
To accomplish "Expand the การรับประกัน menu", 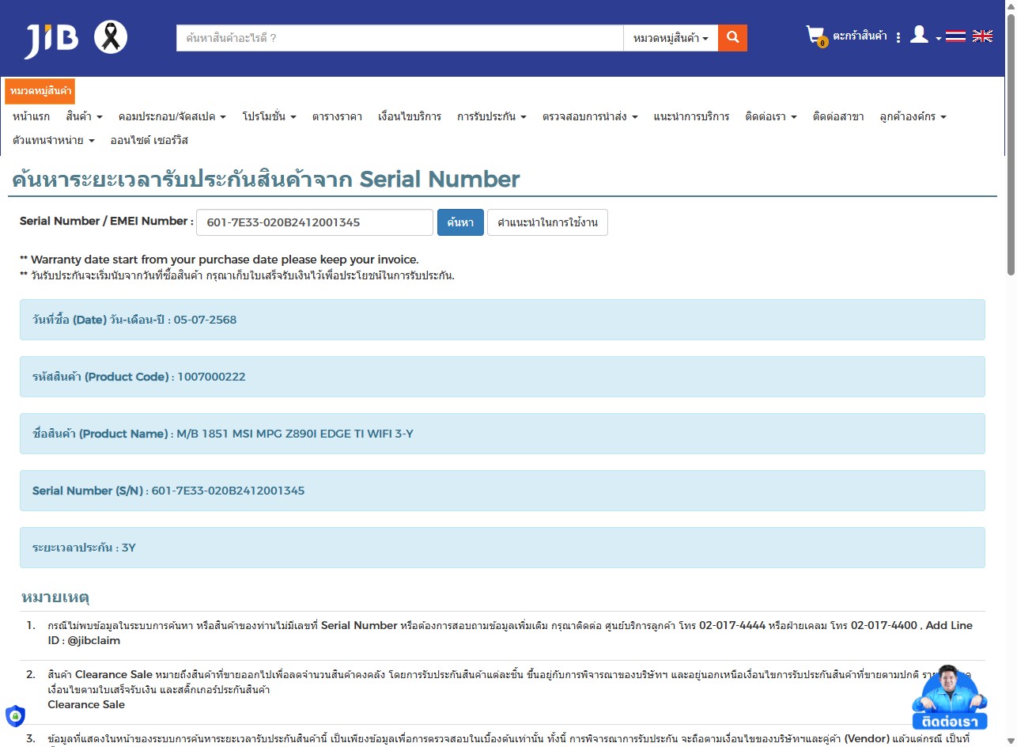I will point(491,116).
